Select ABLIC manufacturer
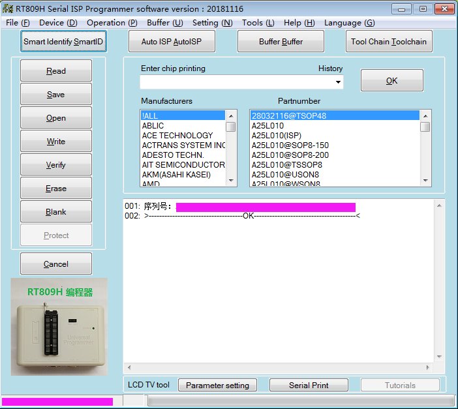The height and width of the screenshot is (409, 458). (183, 126)
